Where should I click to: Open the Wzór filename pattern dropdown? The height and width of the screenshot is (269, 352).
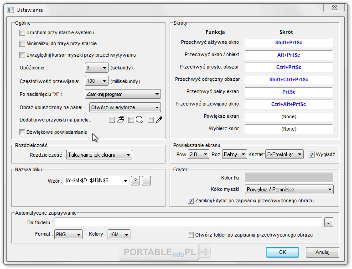pyautogui.click(x=97, y=180)
